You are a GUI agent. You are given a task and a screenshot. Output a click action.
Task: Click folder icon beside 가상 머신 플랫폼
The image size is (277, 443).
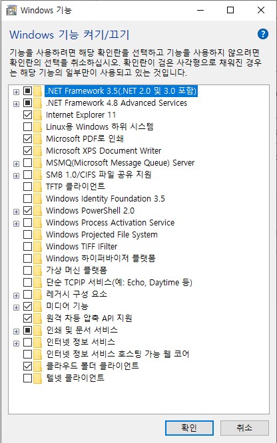[37, 270]
